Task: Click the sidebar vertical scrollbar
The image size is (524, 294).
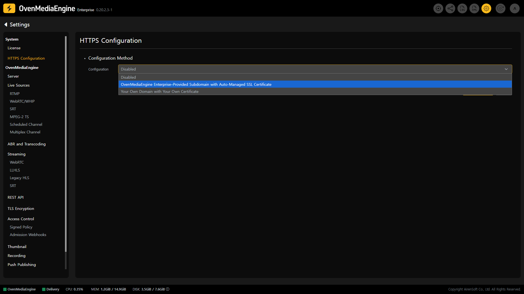Action: tap(66, 144)
